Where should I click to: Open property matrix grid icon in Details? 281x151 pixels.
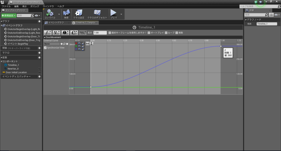point(271,15)
